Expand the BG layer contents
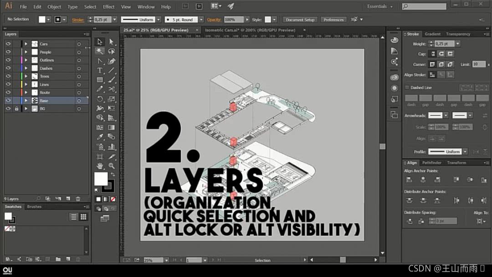 (26, 108)
